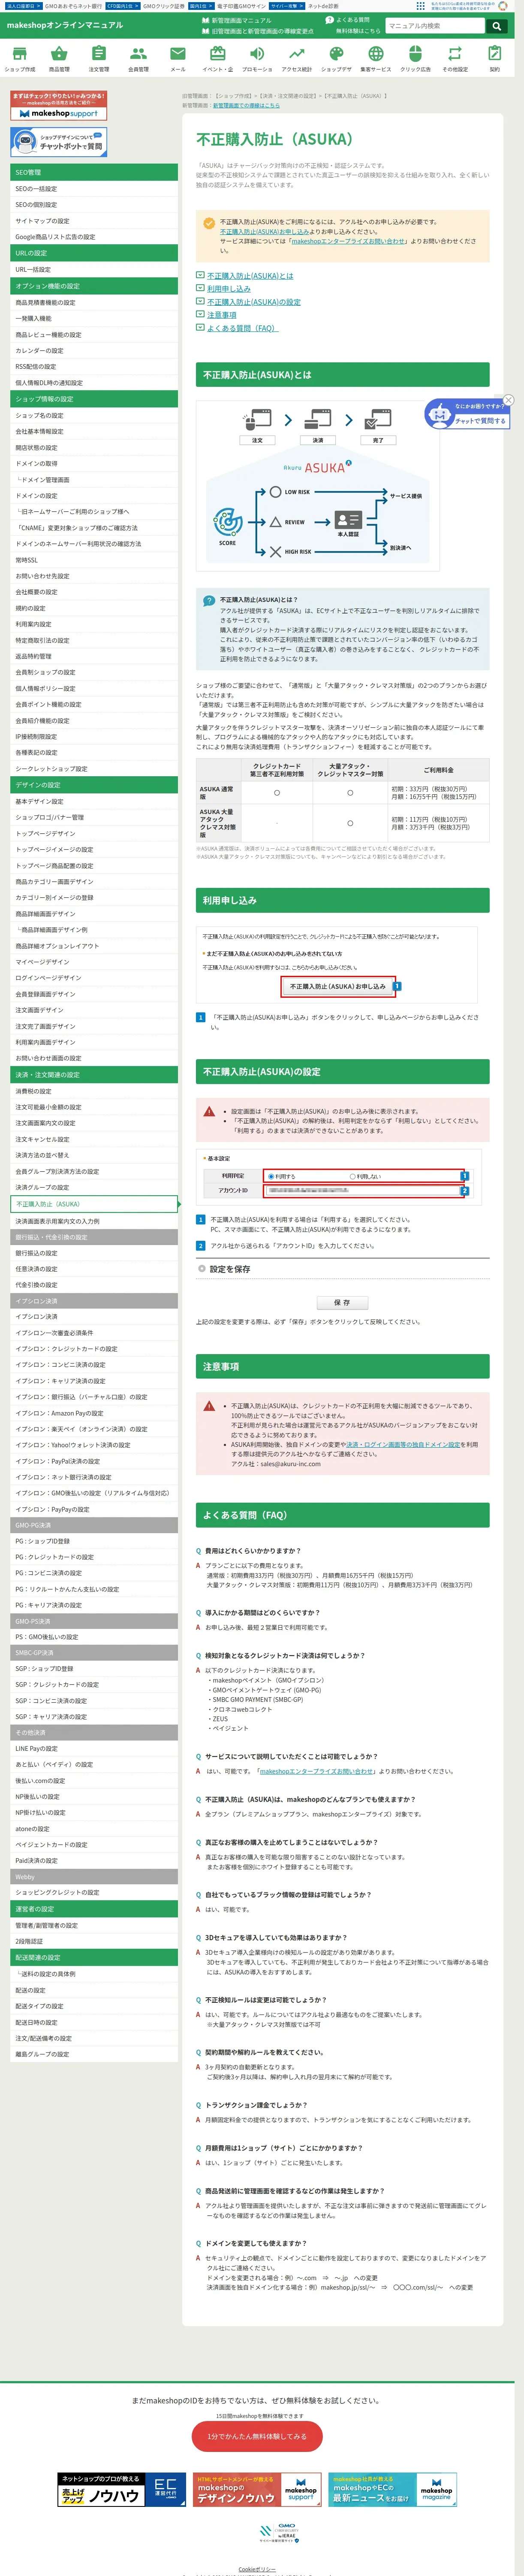The image size is (524, 2576).
Task: Open the 商品管理 basket icon
Action: (59, 59)
